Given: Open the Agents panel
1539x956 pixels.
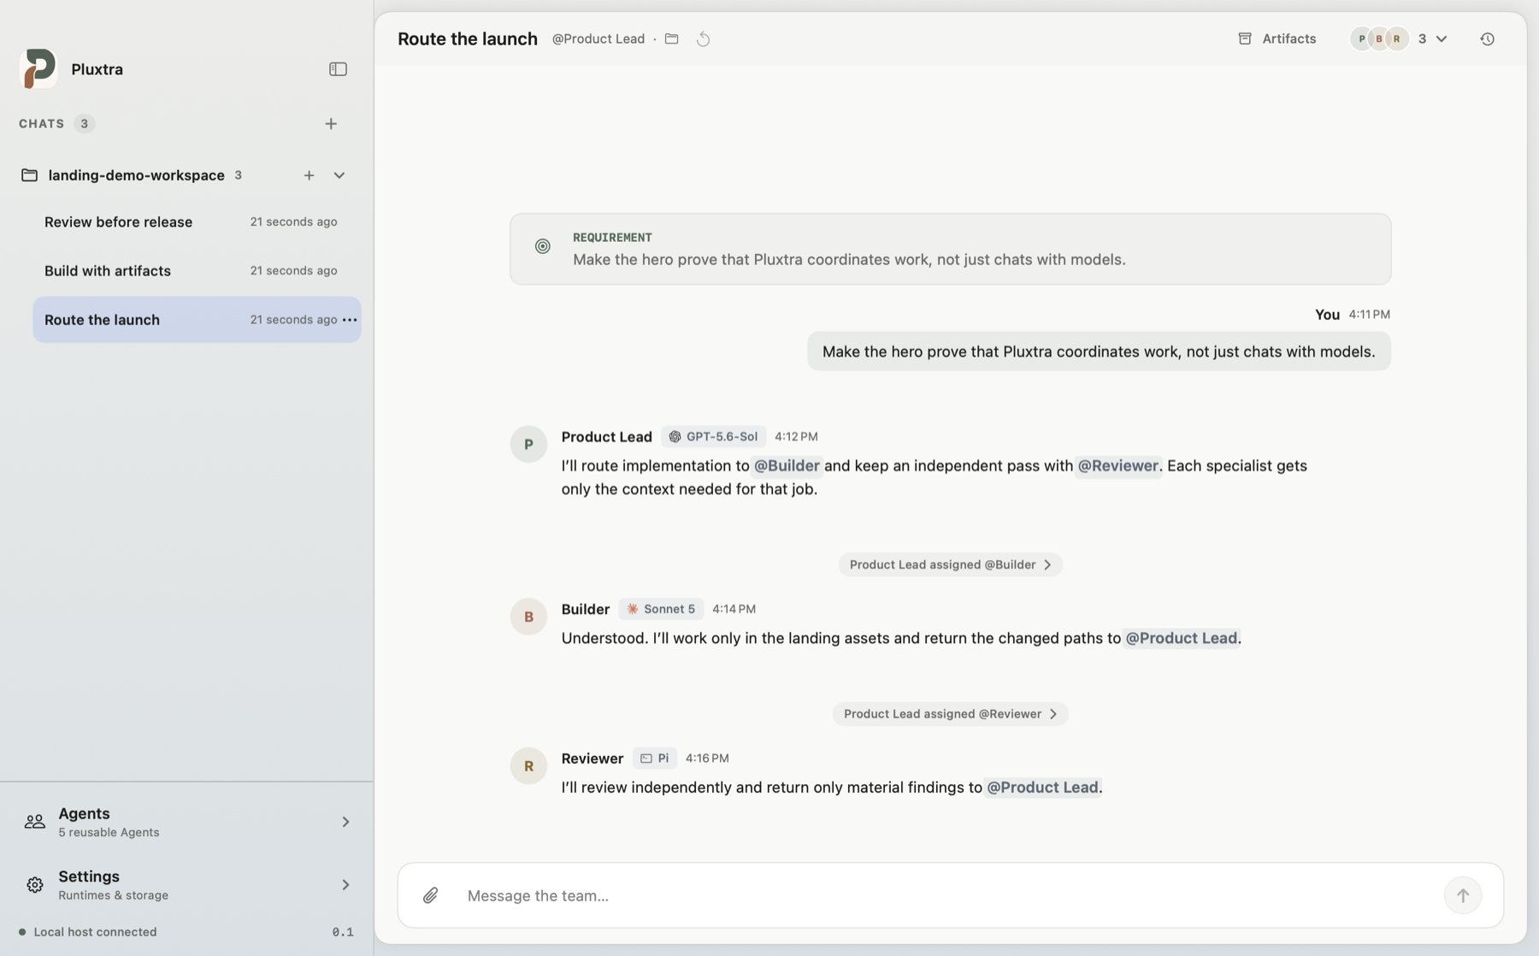Looking at the screenshot, I should coord(186,822).
